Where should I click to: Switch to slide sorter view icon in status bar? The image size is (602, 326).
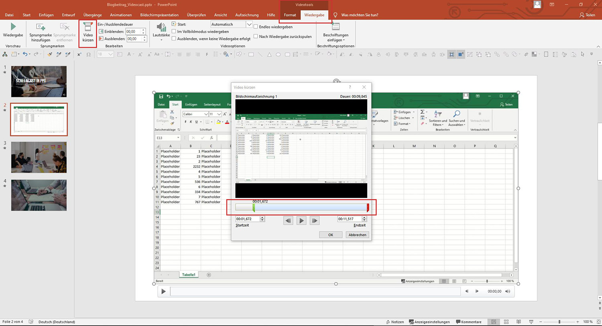point(506,322)
